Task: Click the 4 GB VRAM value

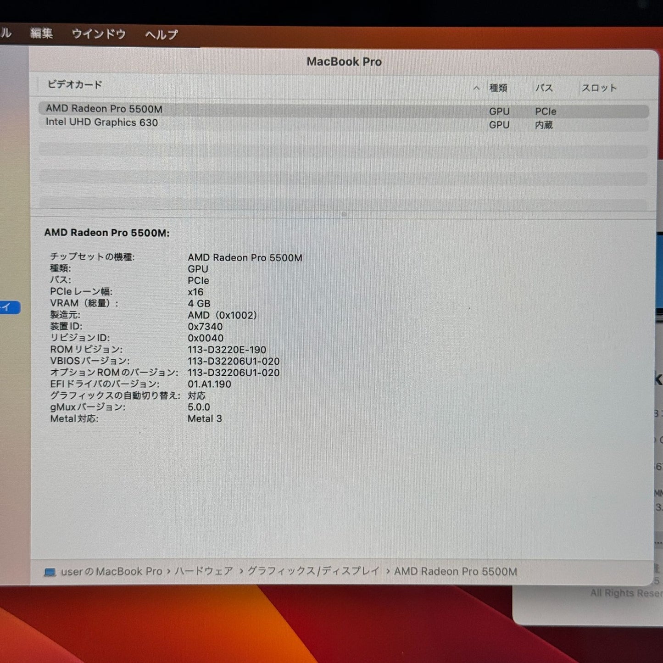Action: pyautogui.click(x=199, y=303)
